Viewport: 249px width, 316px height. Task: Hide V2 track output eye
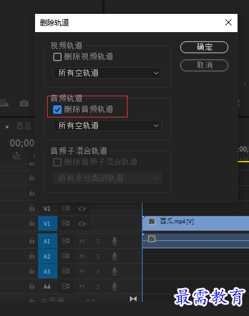tap(82, 208)
